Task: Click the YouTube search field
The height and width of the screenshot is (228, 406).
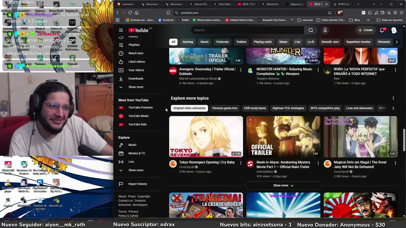Action: pyautogui.click(x=247, y=30)
